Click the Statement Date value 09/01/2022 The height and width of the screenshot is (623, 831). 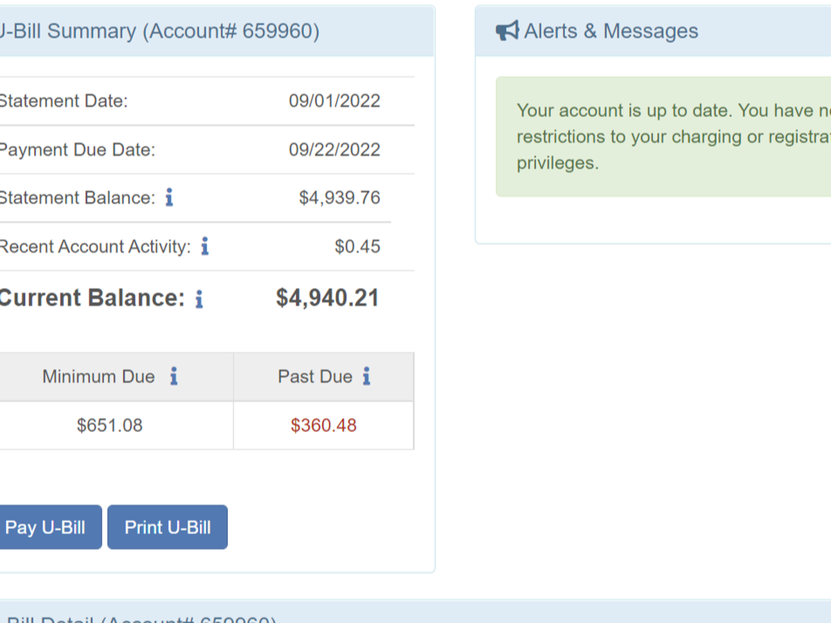[334, 101]
